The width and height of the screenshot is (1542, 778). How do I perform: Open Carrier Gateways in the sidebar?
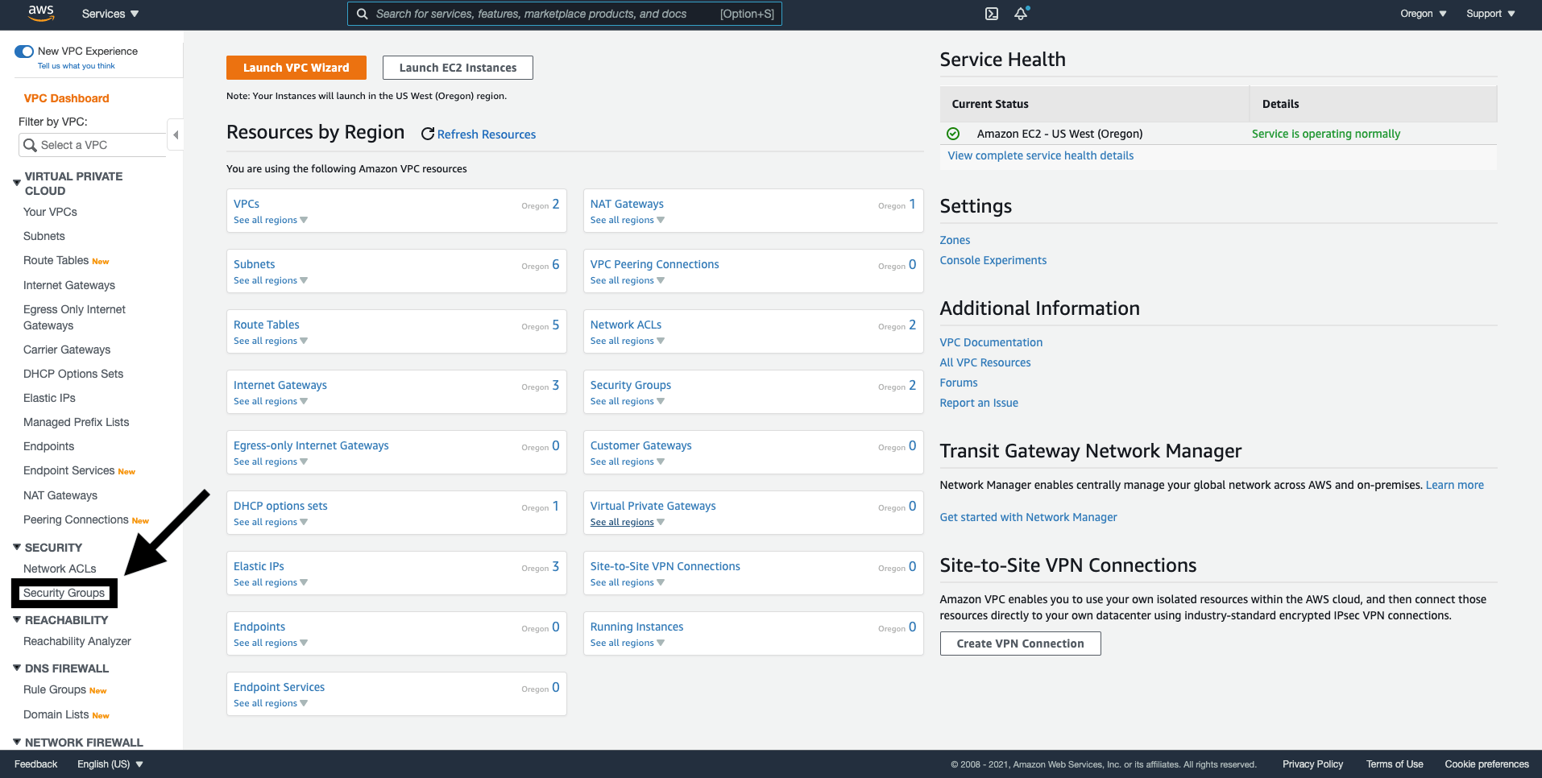tap(67, 350)
